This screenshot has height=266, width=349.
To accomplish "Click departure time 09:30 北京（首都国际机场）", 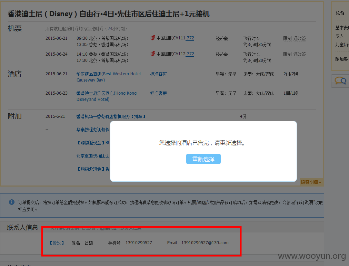I will click(102, 38).
